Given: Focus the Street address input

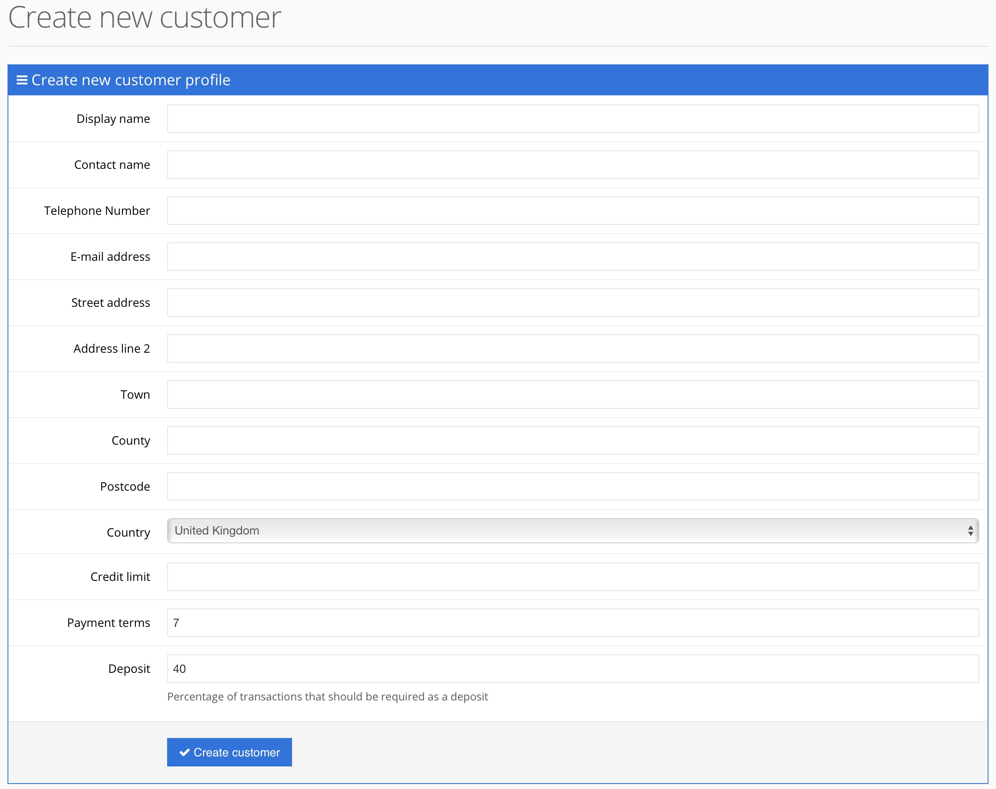Looking at the screenshot, I should tap(572, 303).
